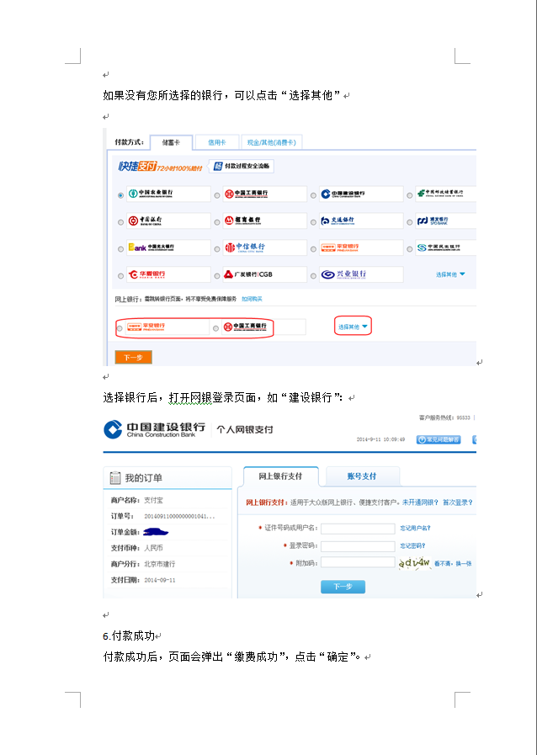Switch to the 信用卡 tab
537x755 pixels.
(x=216, y=142)
